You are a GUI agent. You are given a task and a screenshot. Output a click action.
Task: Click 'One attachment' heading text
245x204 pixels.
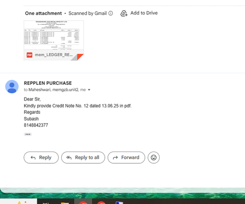(x=43, y=13)
